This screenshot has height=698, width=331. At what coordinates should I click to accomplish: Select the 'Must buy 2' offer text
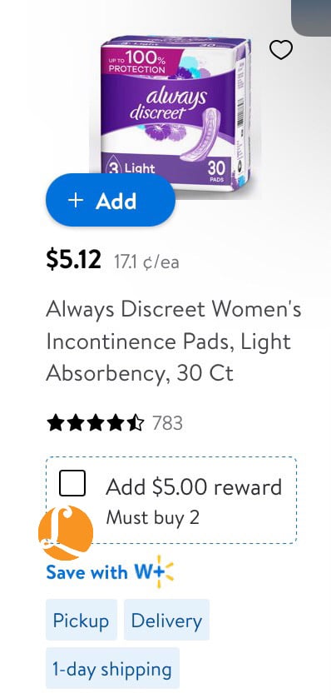tap(152, 517)
